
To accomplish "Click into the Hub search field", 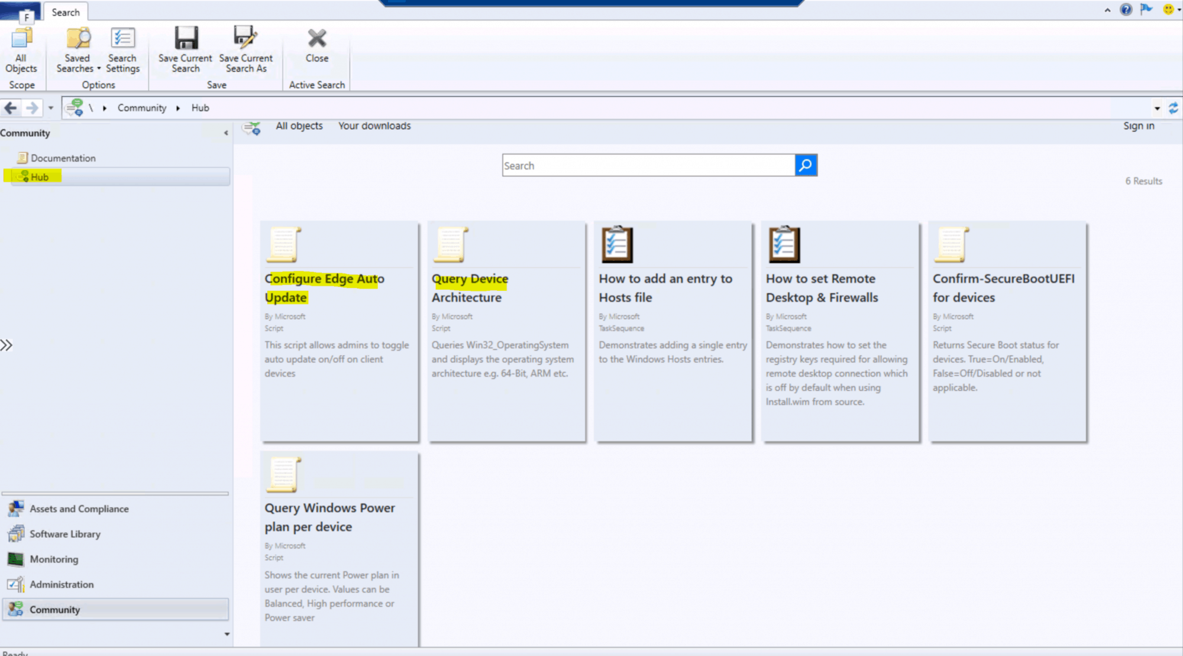I will coord(648,165).
